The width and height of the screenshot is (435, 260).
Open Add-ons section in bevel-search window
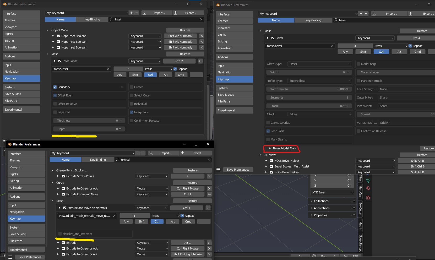pyautogui.click(x=235, y=57)
